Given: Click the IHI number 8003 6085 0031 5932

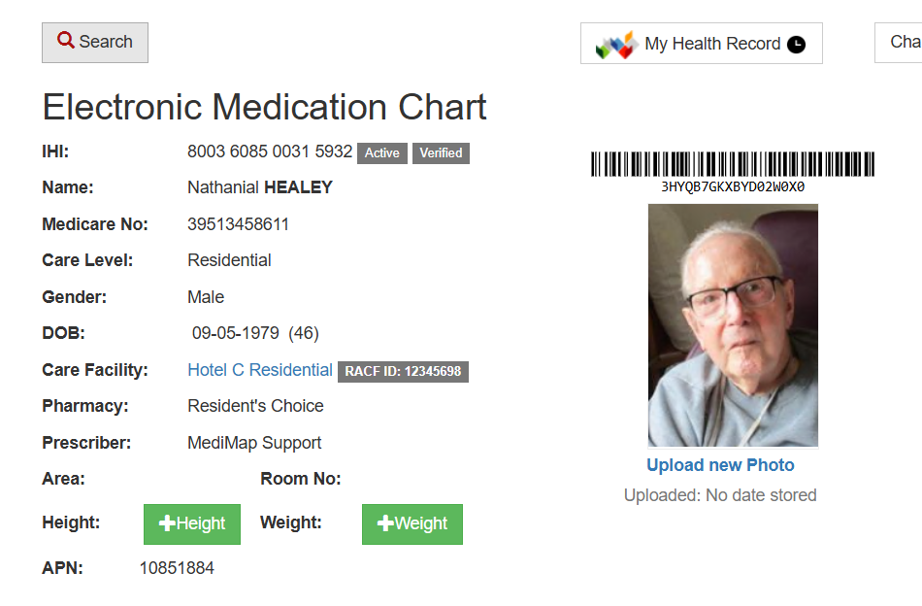Looking at the screenshot, I should [270, 151].
